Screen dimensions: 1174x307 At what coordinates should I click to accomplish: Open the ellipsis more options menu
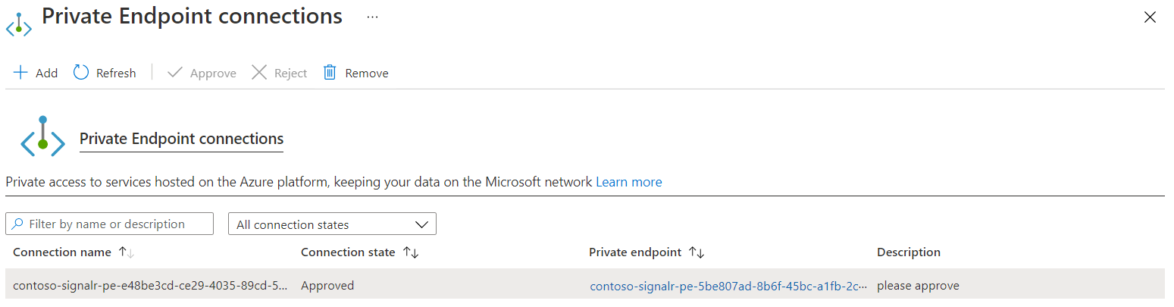(x=372, y=17)
